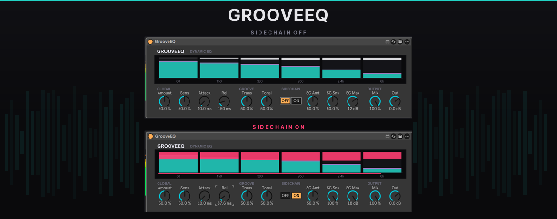Click 380 Hz band bar in upper panel
This screenshot has width=557, height=219.
(259, 68)
